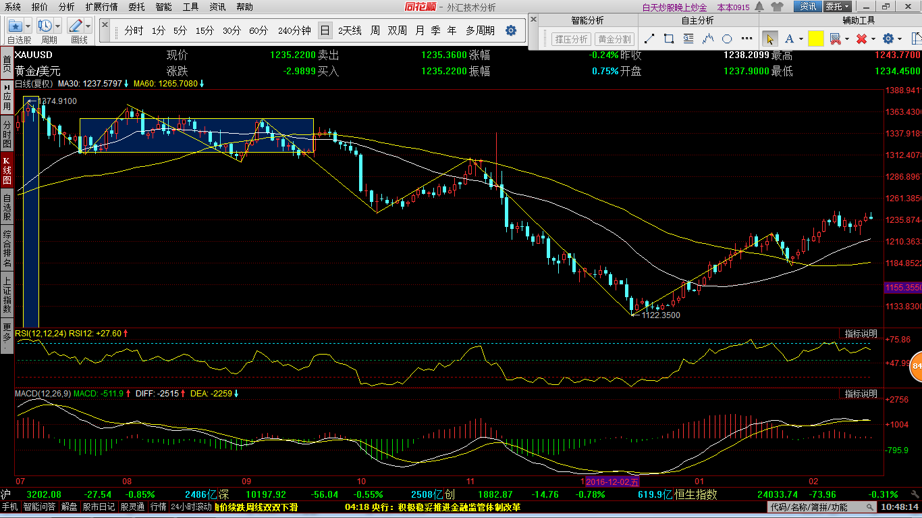Select the 240分钟 period option
Image resolution: width=922 pixels, height=518 pixels.
294,31
